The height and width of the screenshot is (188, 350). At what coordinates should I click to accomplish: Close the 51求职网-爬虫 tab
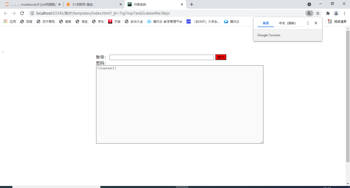coord(121,4)
